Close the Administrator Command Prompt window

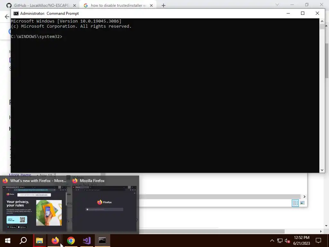click(317, 13)
